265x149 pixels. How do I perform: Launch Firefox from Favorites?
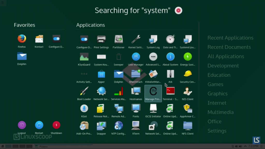[22, 39]
